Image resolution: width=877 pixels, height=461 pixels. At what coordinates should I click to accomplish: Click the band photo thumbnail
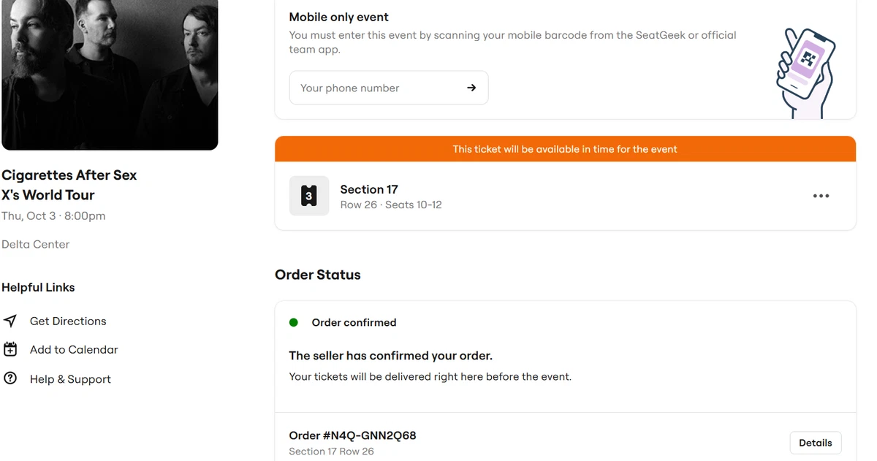[x=110, y=75]
